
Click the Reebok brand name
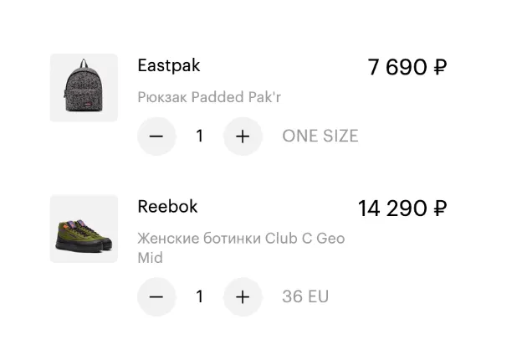(x=167, y=206)
